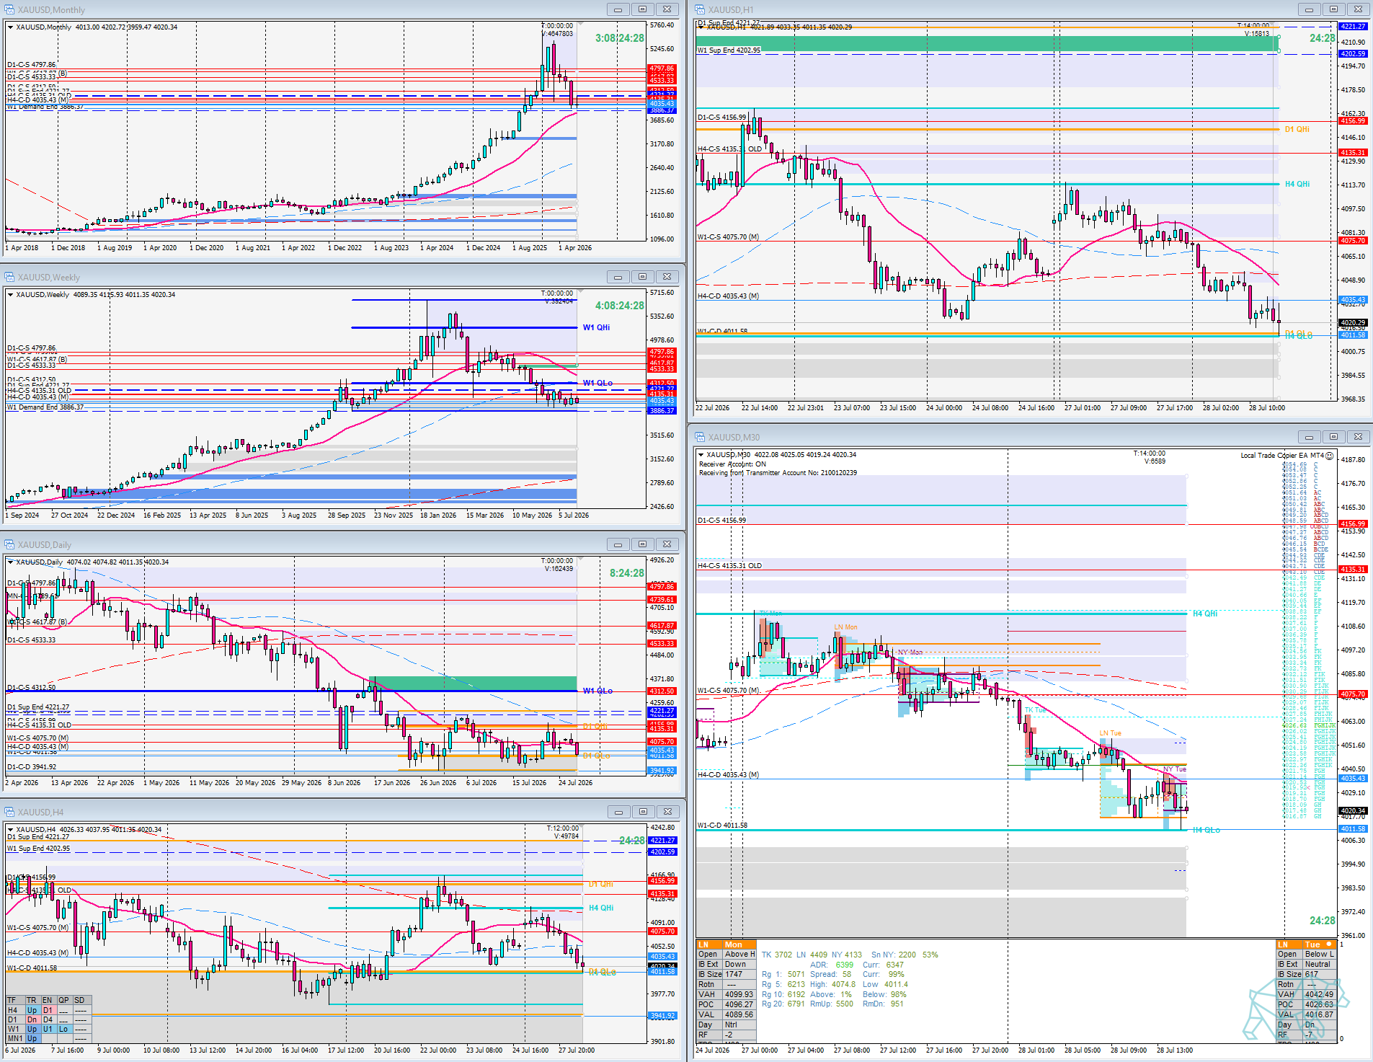The height and width of the screenshot is (1062, 1373).
Task: Maximize the XAUUSD,Daily chart window
Action: (x=643, y=544)
